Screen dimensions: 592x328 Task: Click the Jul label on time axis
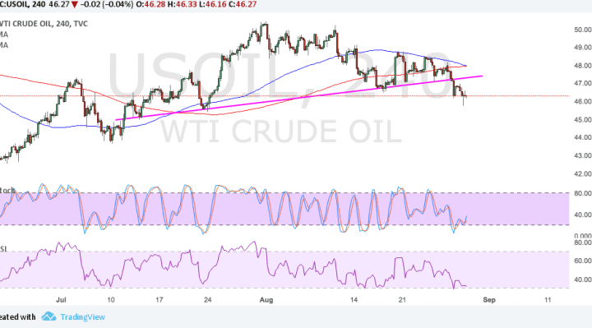pos(61,300)
